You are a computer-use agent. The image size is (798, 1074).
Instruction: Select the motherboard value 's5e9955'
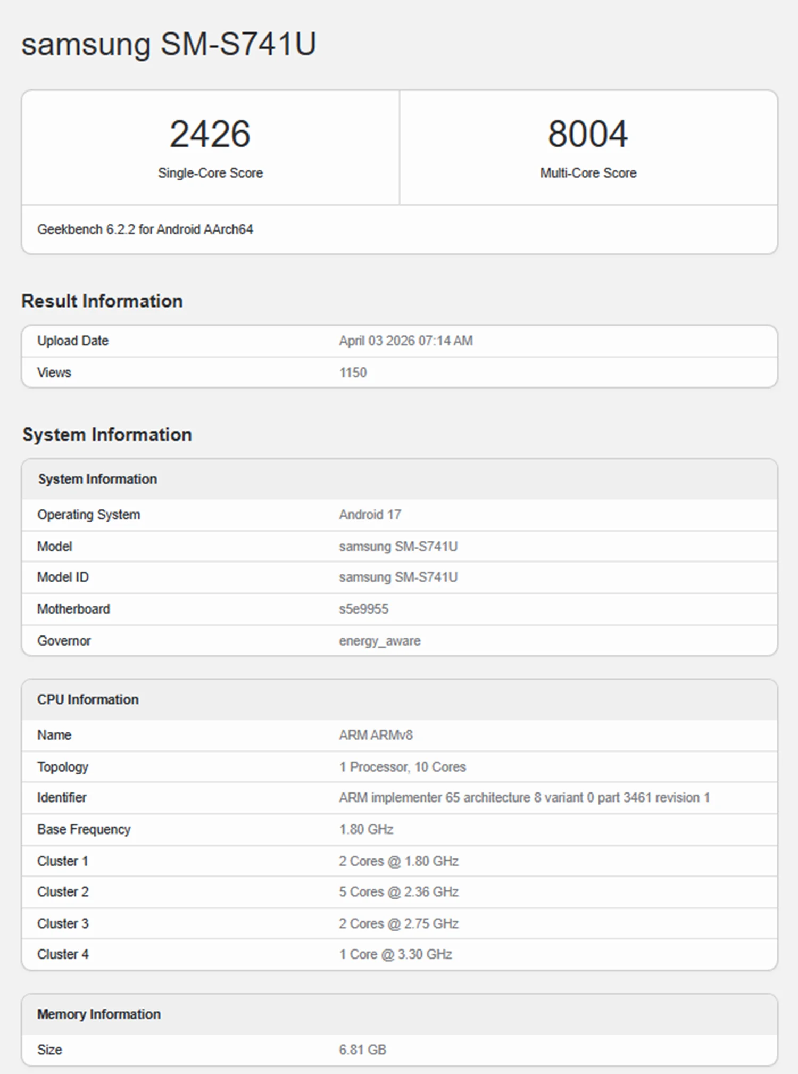pyautogui.click(x=364, y=609)
